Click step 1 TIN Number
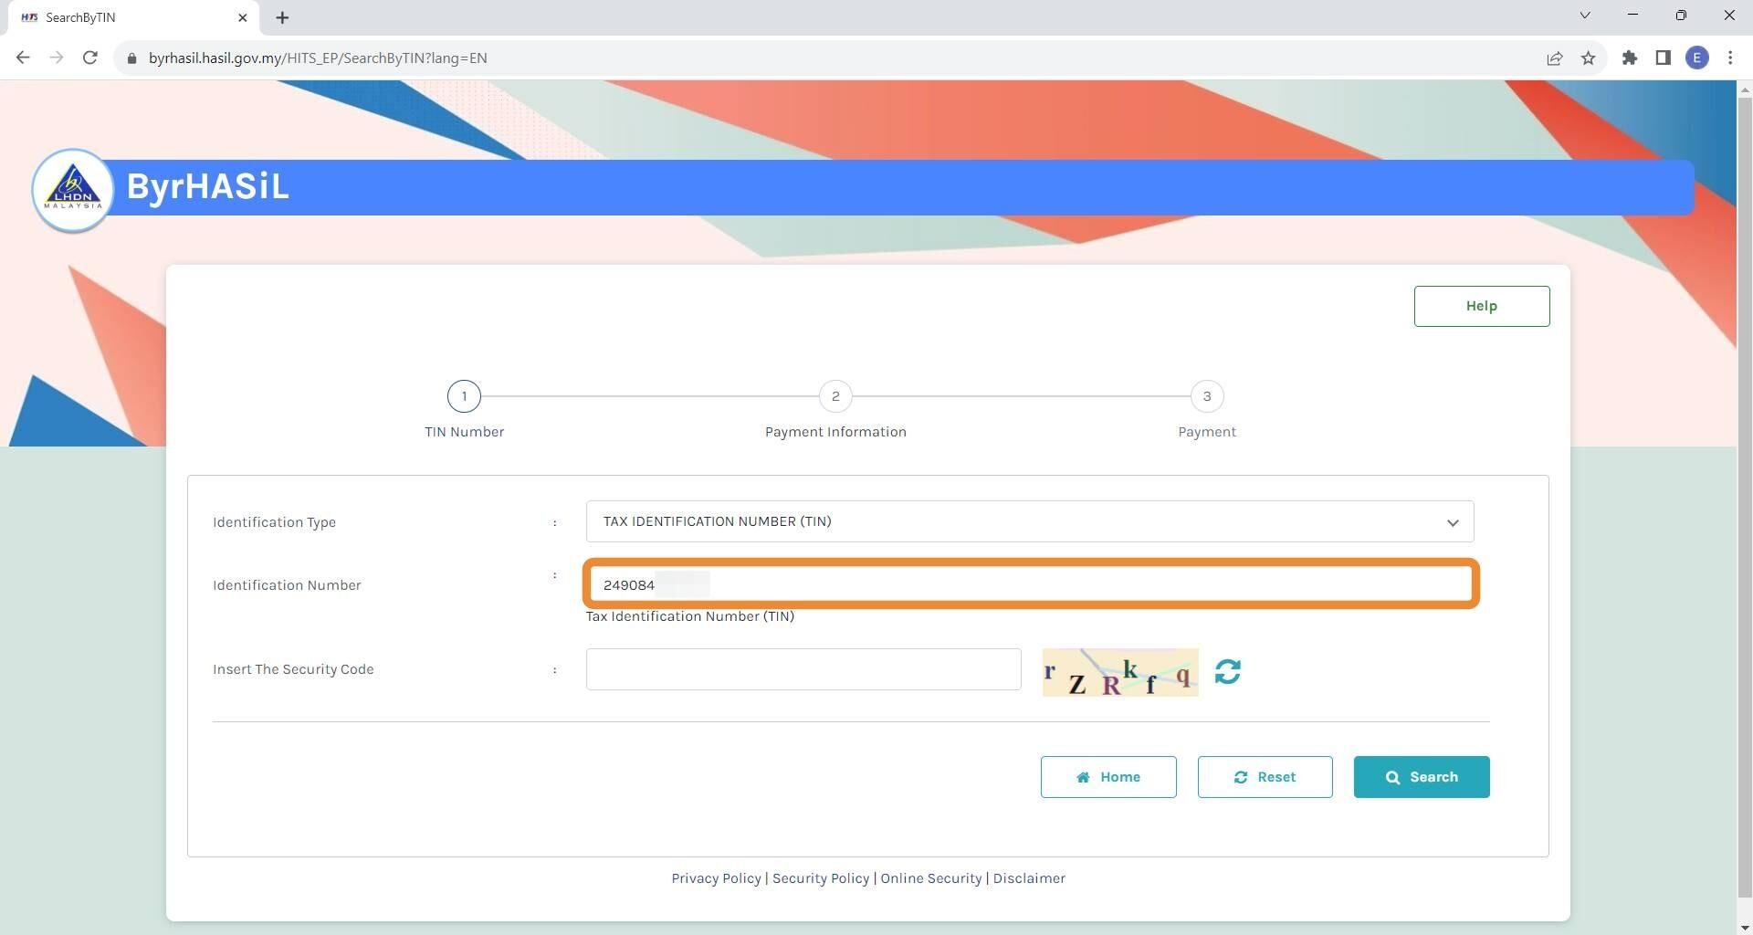This screenshot has width=1753, height=935. (464, 410)
